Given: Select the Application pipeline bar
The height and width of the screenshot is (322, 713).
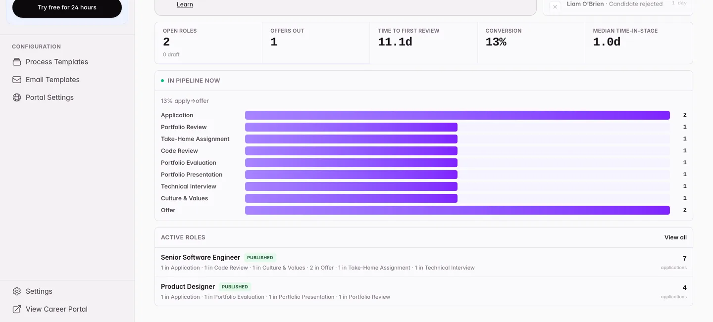Looking at the screenshot, I should coord(458,115).
